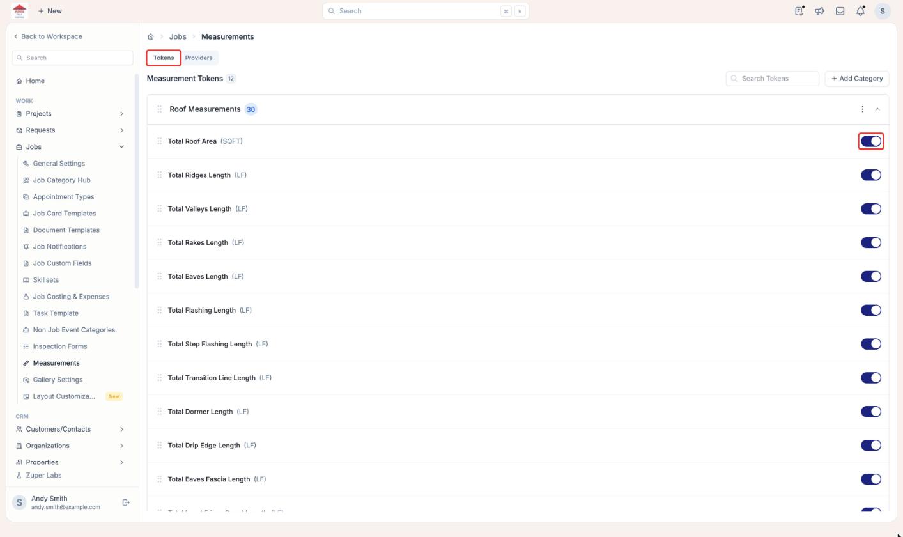Click the sidebar vertical scrollbar

pyautogui.click(x=136, y=181)
